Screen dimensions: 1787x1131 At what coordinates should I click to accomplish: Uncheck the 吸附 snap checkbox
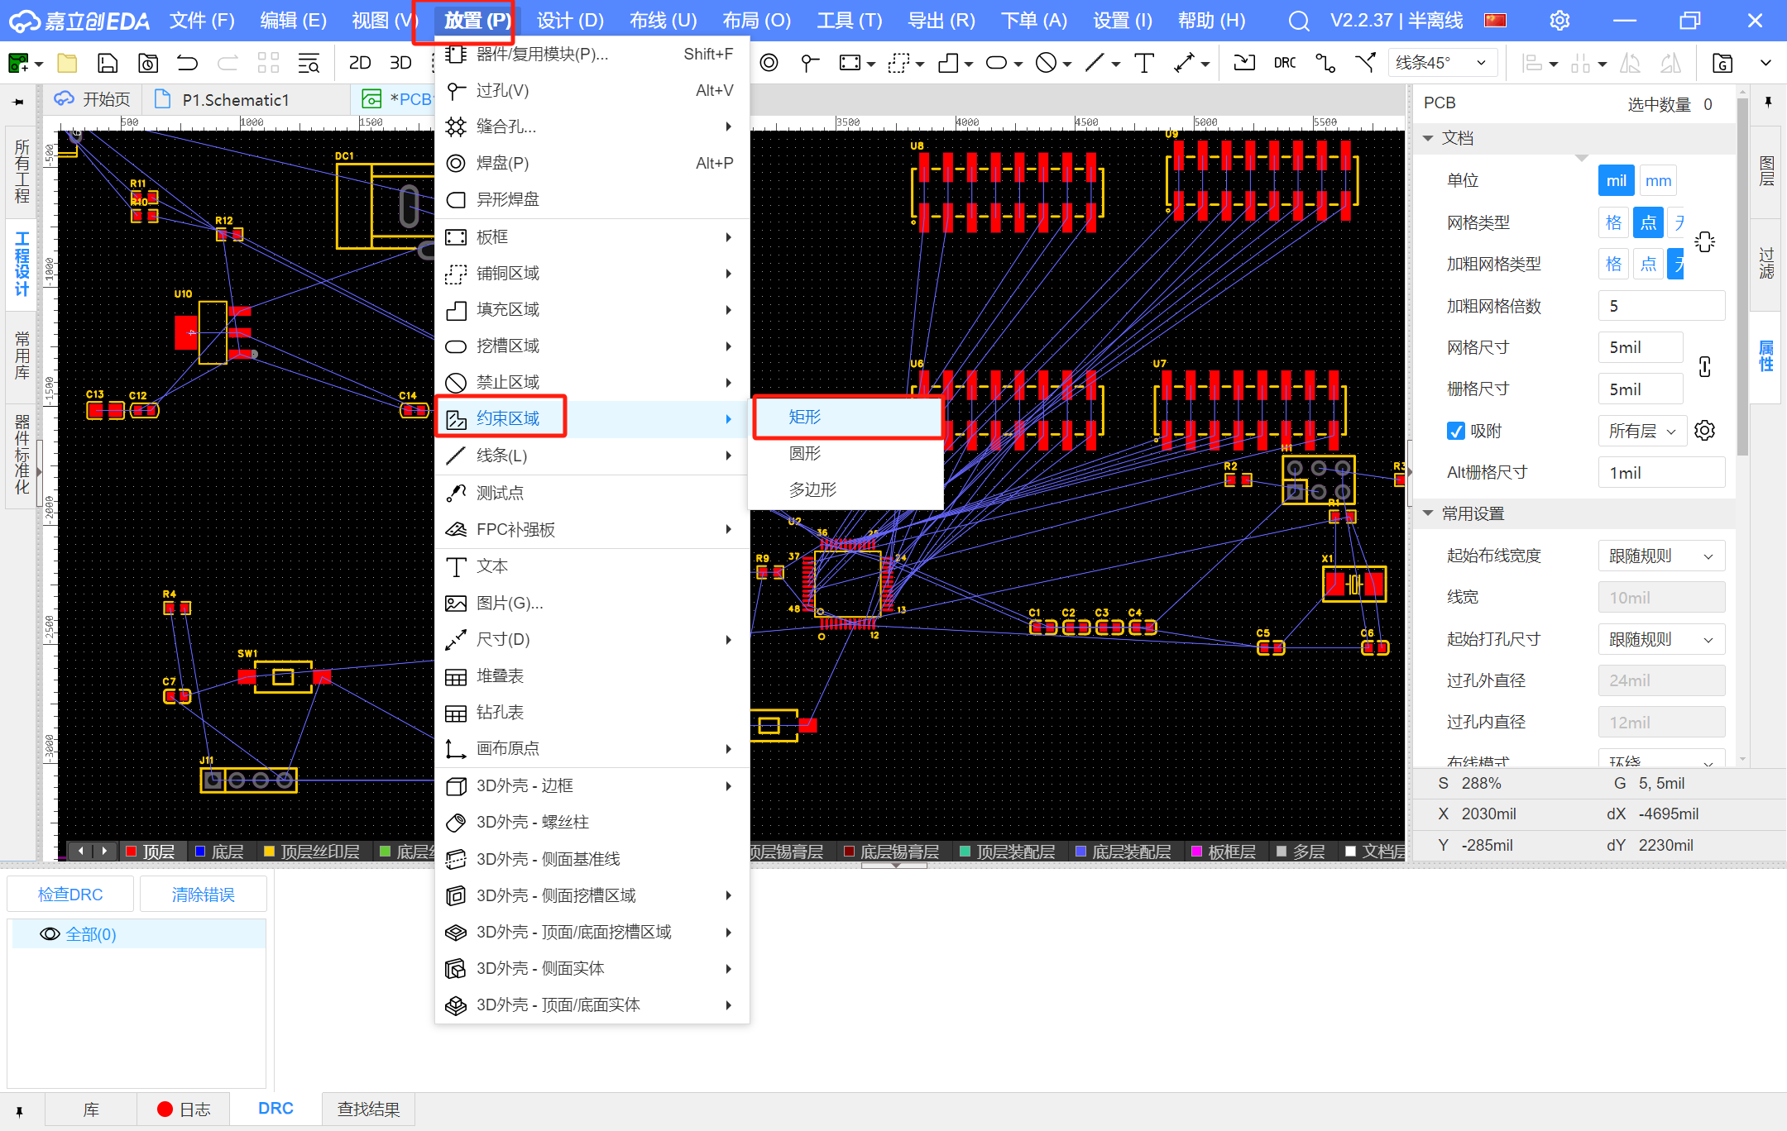pos(1456,431)
